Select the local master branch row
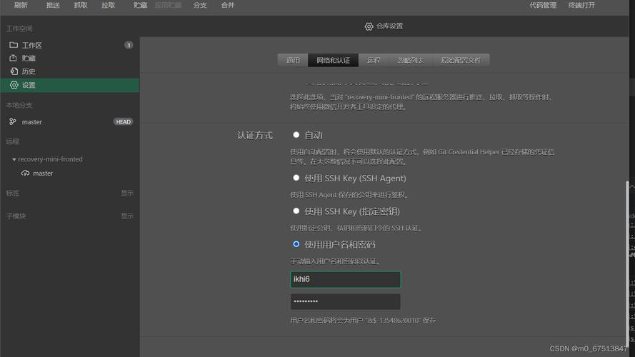Image resolution: width=635 pixels, height=357 pixels. 70,122
